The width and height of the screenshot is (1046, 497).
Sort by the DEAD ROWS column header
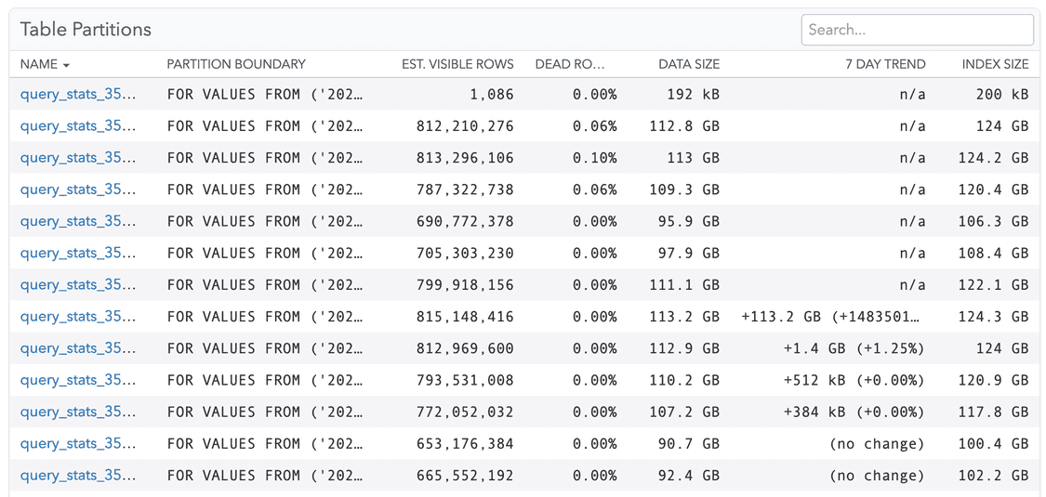pyautogui.click(x=569, y=65)
